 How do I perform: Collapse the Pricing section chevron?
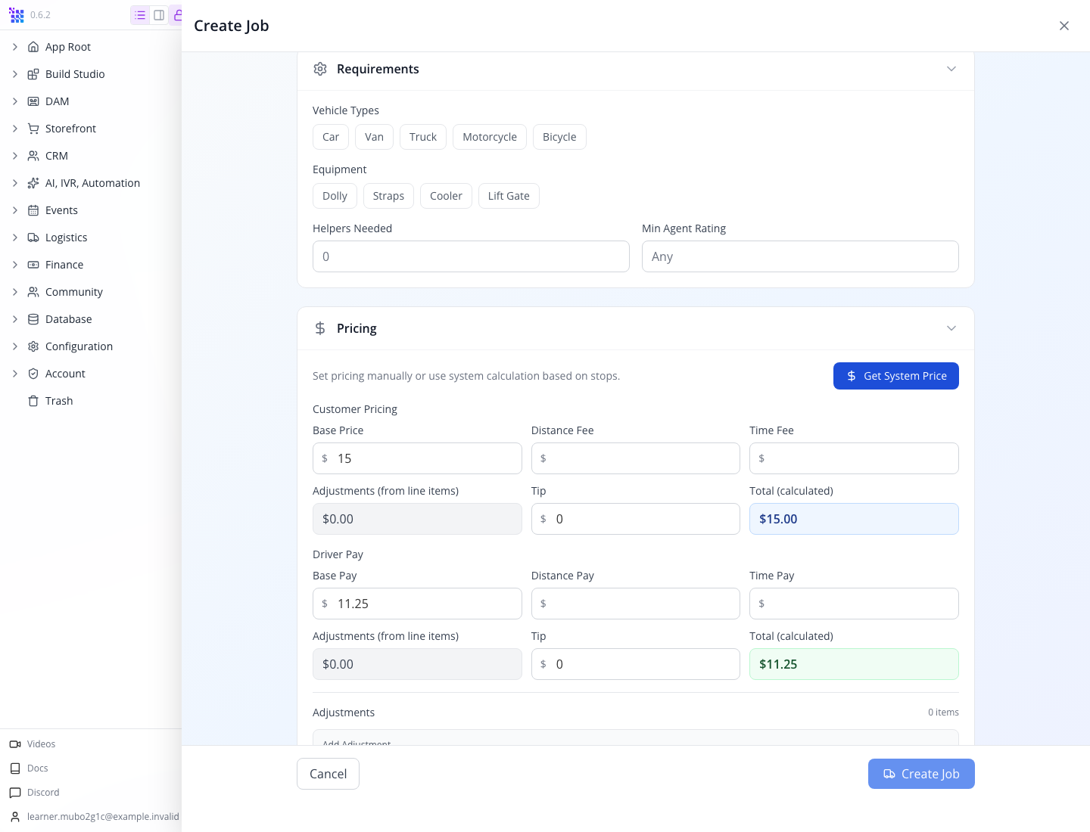[951, 328]
